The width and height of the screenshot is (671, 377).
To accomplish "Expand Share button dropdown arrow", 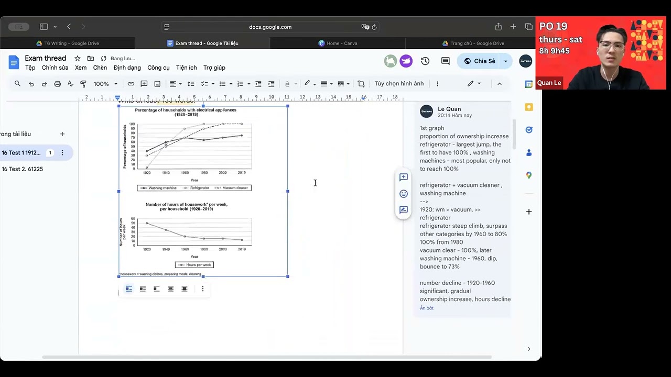I will point(506,61).
